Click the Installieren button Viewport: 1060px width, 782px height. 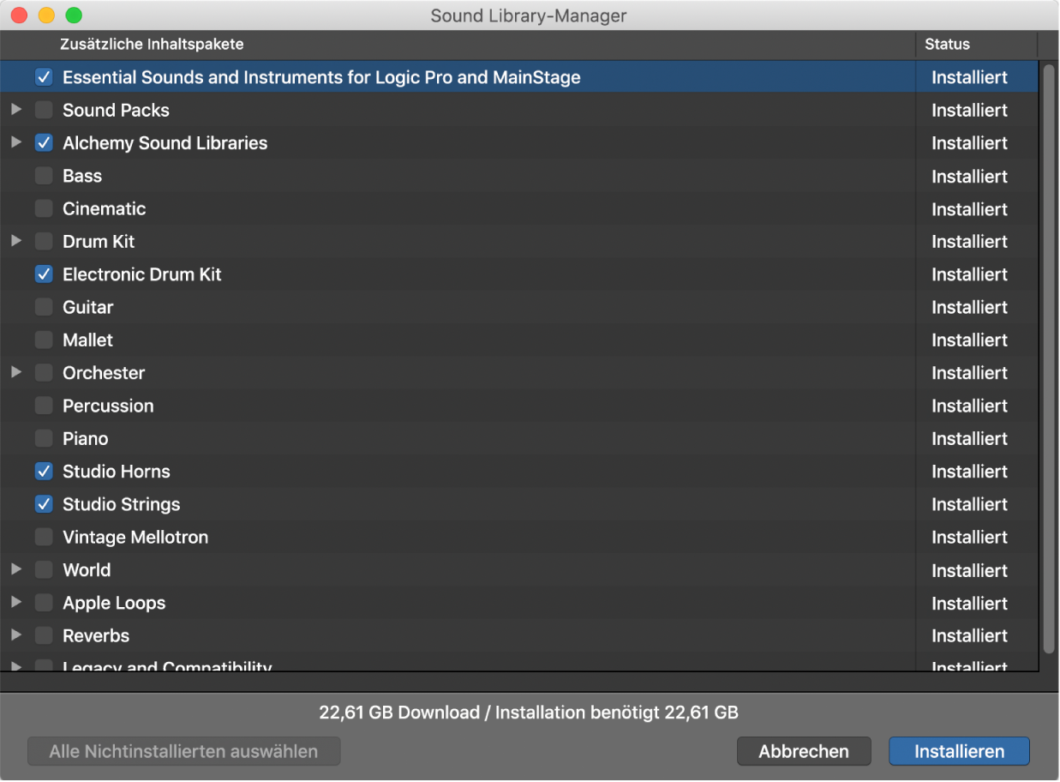pyautogui.click(x=959, y=751)
